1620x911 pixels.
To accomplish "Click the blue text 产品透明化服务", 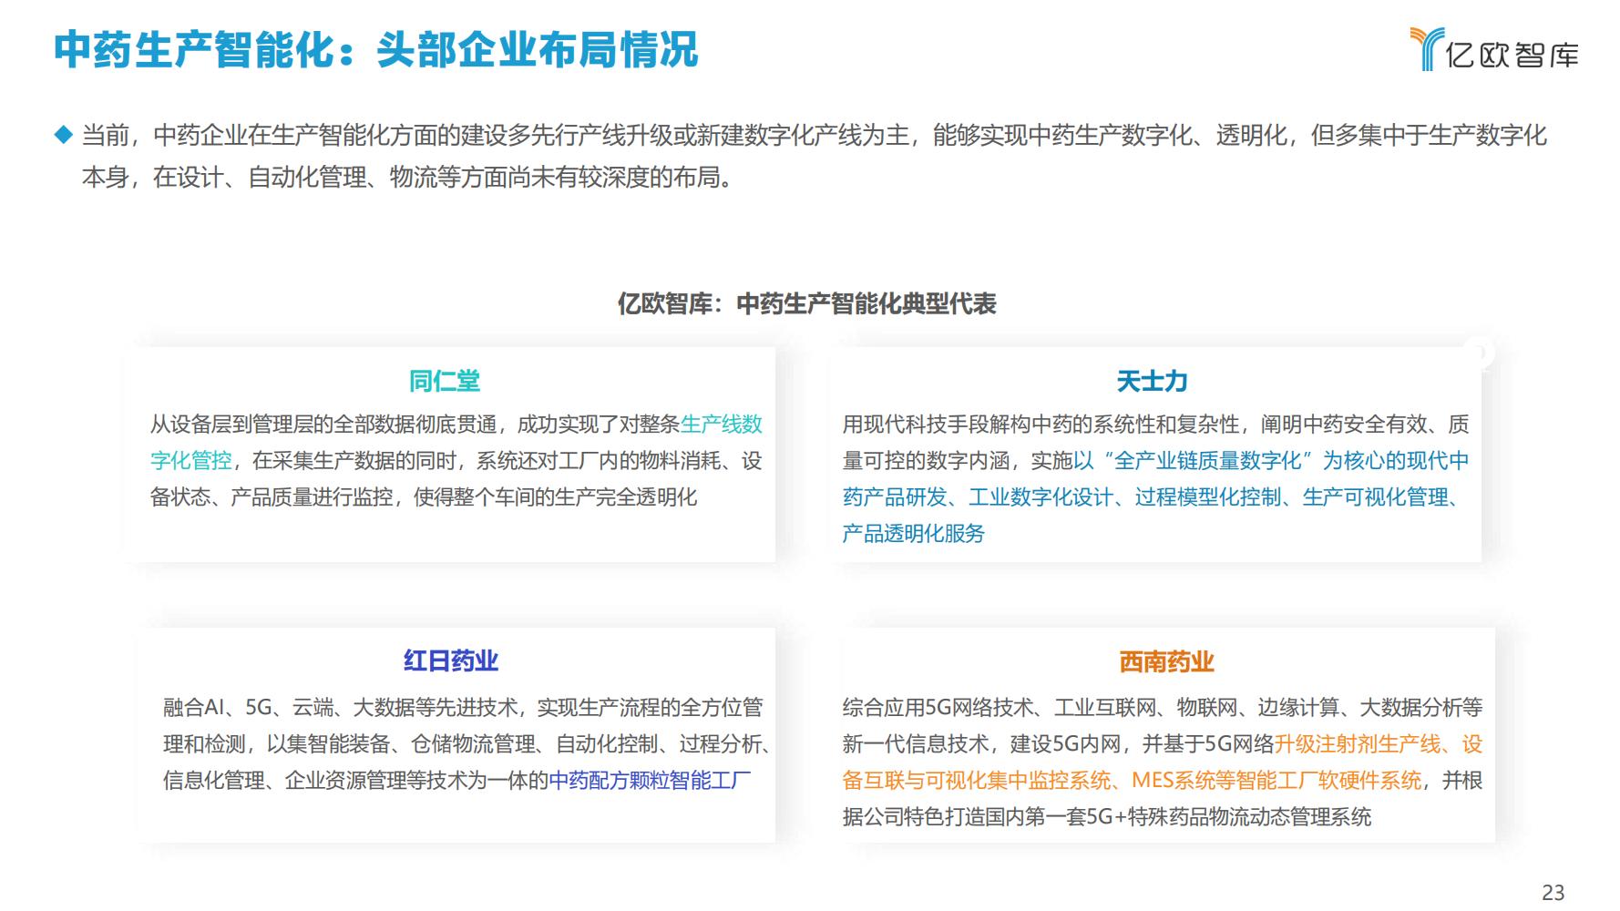I will pyautogui.click(x=913, y=534).
